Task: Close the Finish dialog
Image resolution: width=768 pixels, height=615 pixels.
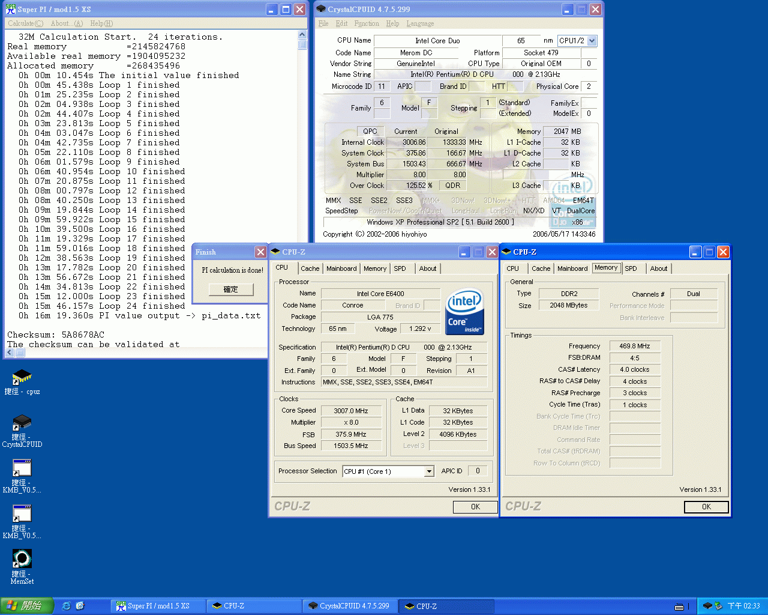Action: [x=260, y=252]
